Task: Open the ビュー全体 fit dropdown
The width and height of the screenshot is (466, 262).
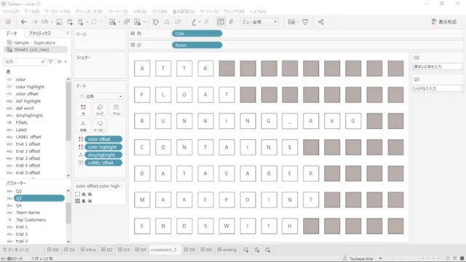Action: coord(259,22)
